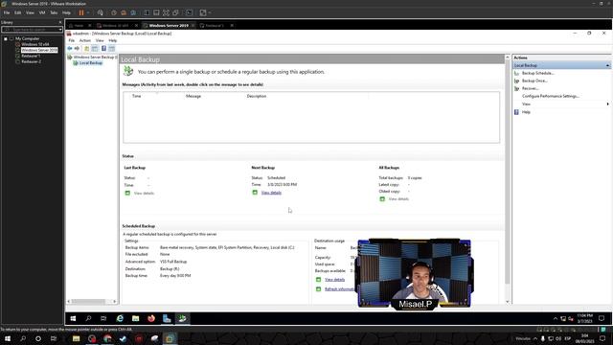Select Windows Server 2019 in VMware library

tap(39, 50)
